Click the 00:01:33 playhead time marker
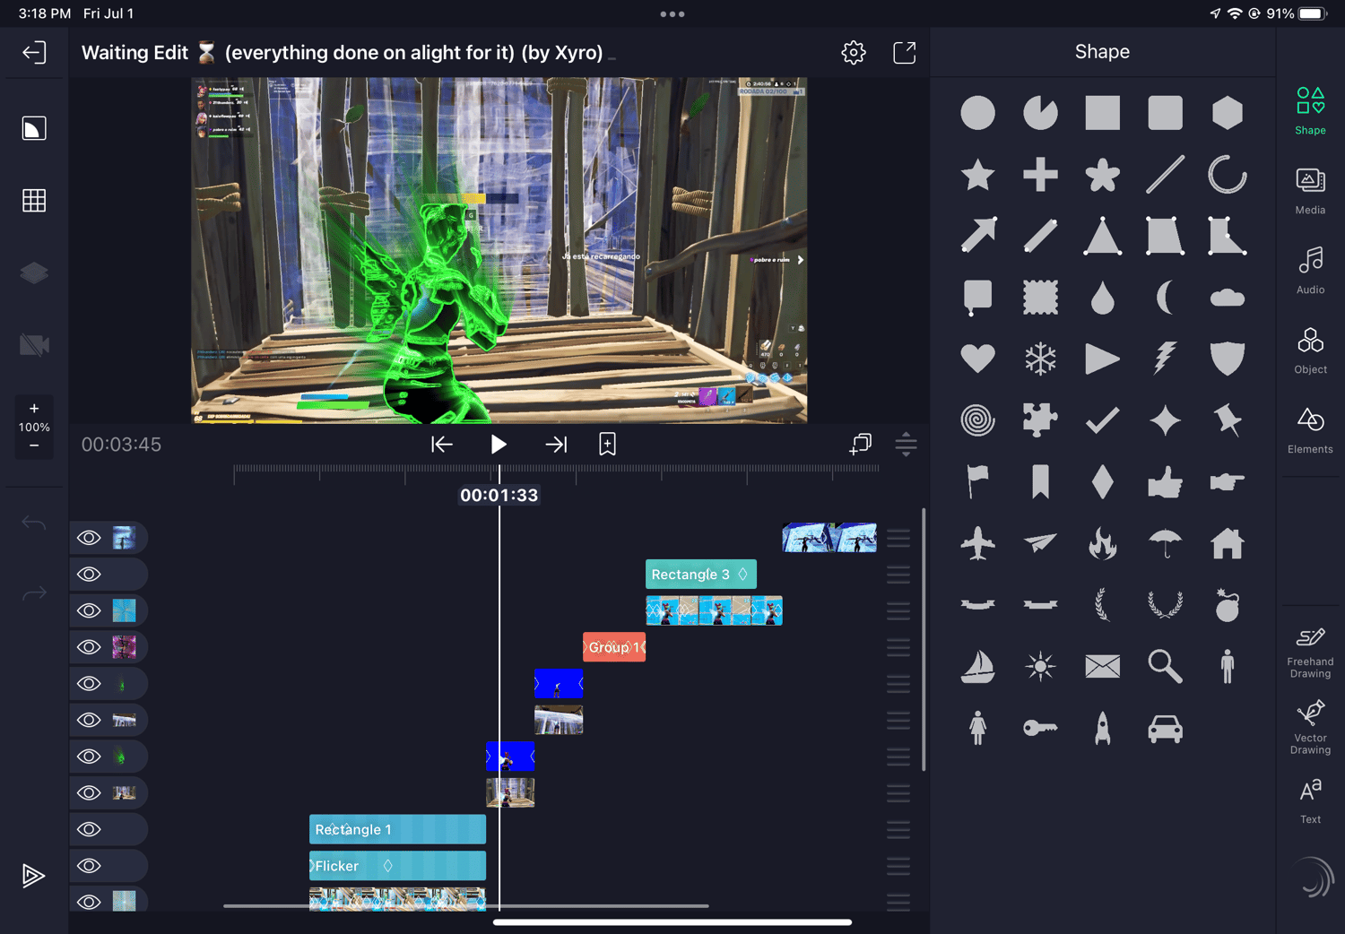Screen dimensions: 1345x934 click(499, 495)
